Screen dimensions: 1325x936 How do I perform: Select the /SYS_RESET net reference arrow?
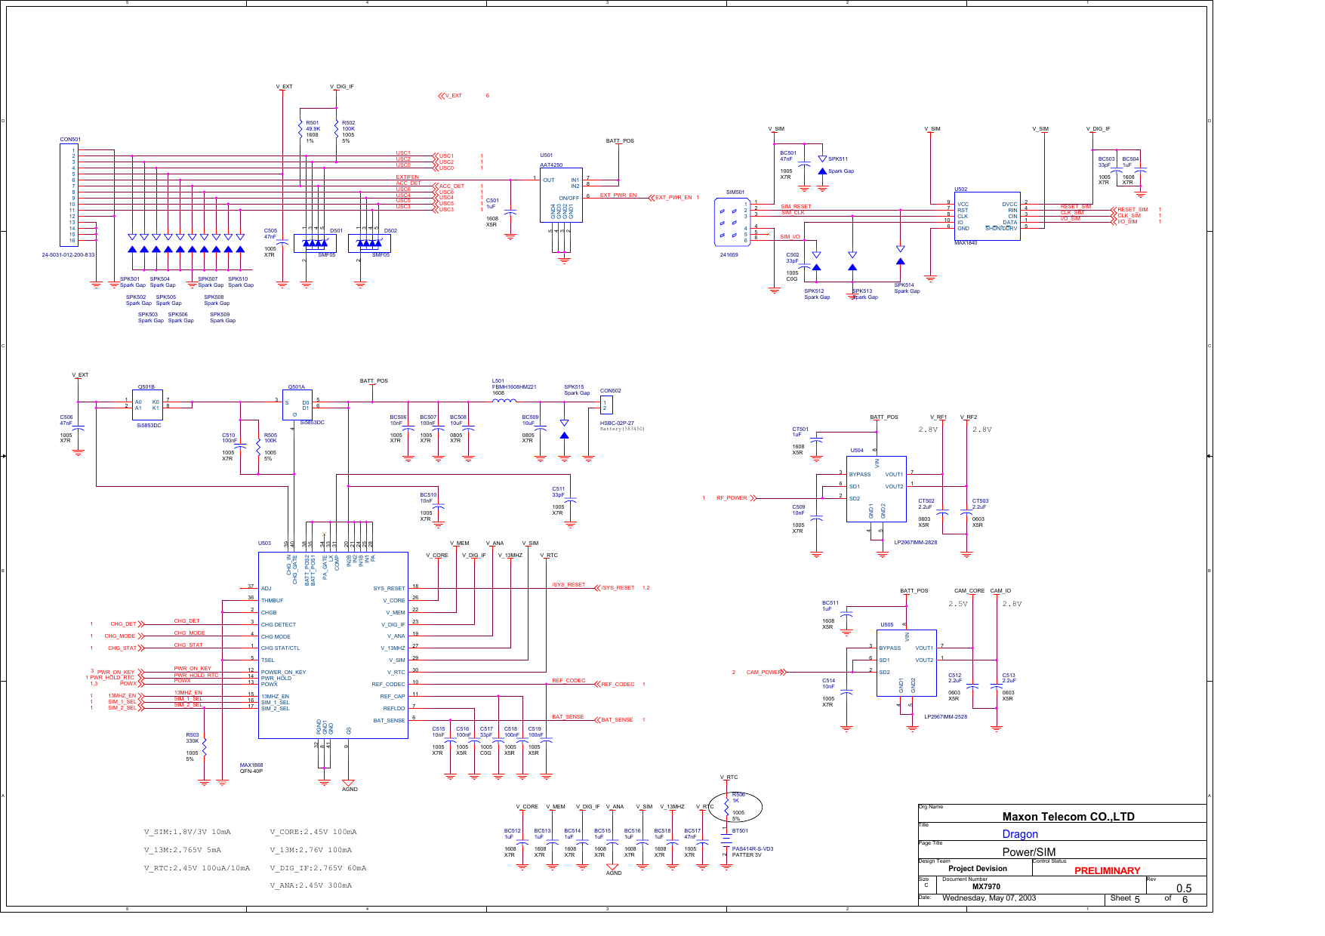point(596,587)
